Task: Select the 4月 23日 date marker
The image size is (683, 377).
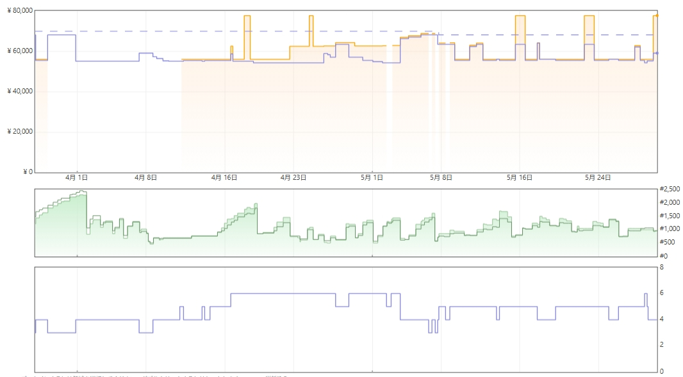Action: 293,177
